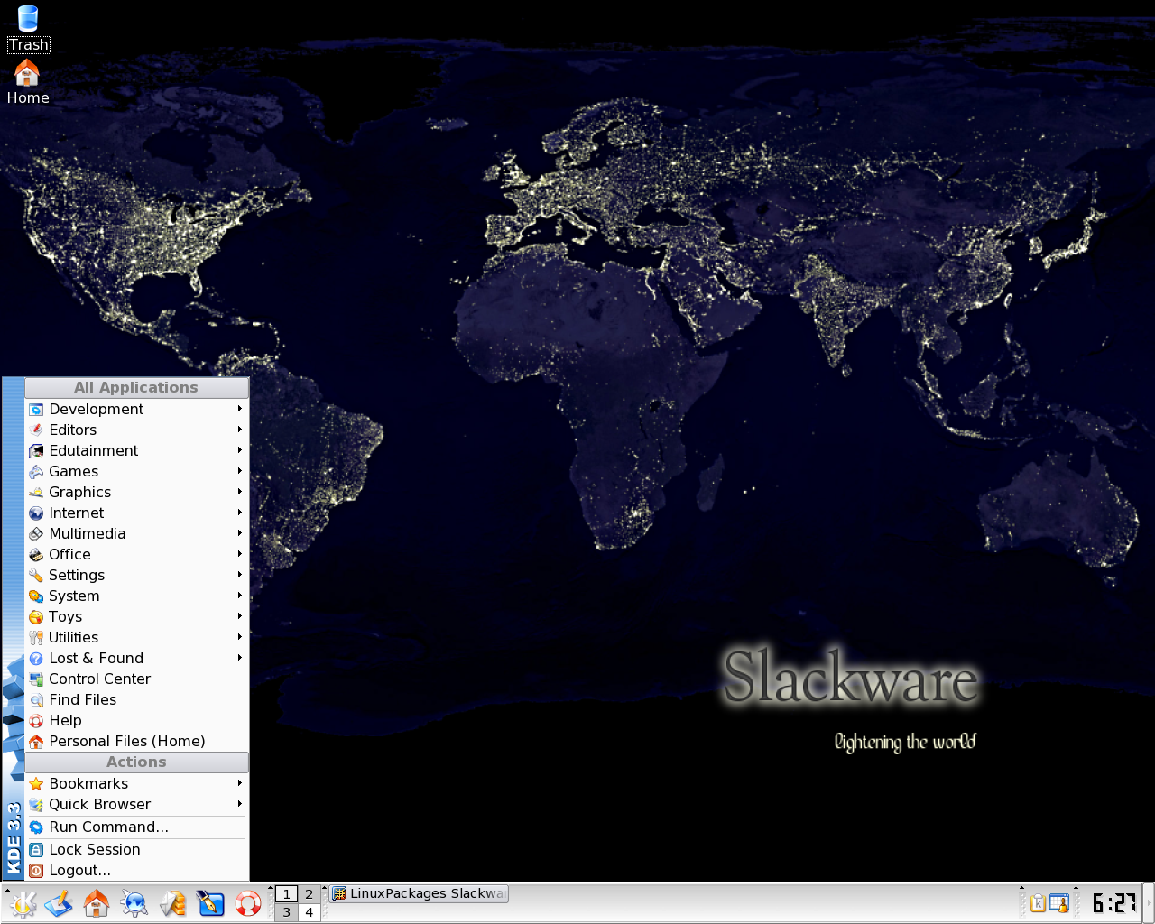Select Utilities in the K menu
Screen dimensions: 1155x924
point(137,637)
